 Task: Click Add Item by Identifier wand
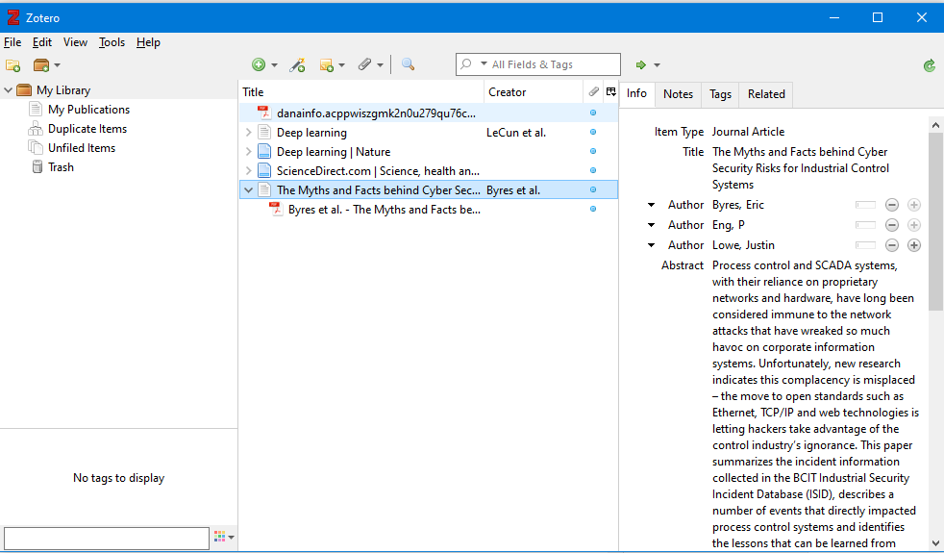[297, 64]
